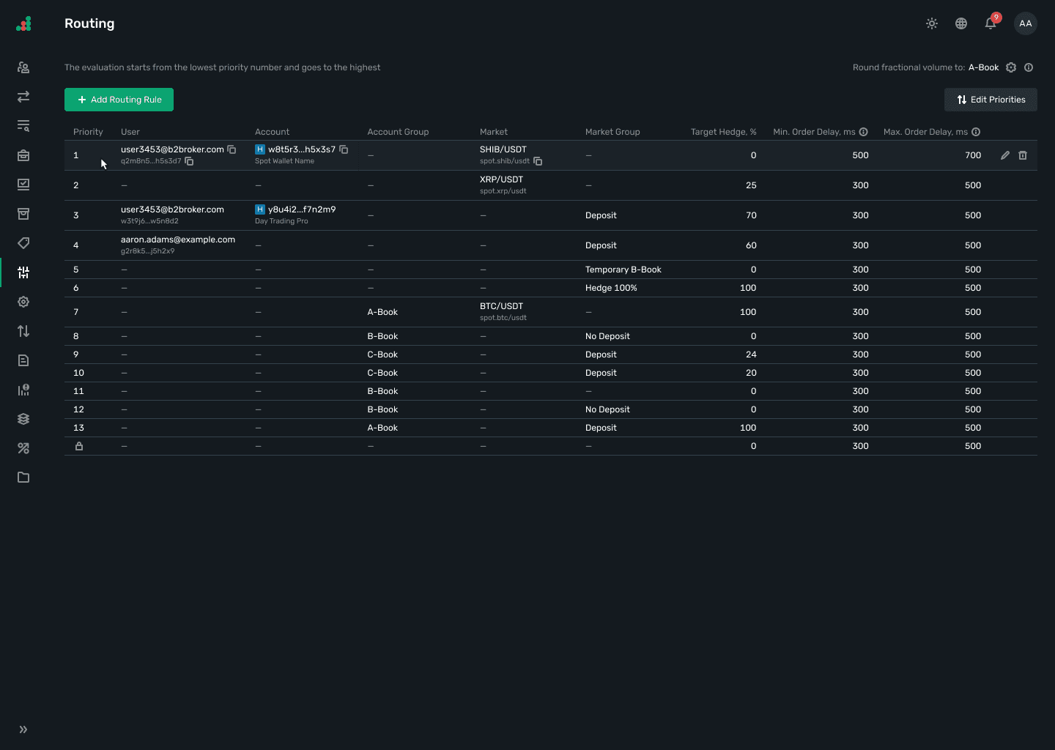Click H badge on account w8t5r3...h5x3s7

[259, 149]
